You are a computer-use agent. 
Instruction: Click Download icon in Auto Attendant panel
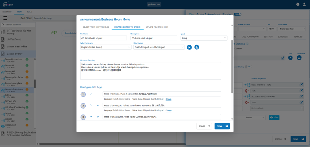pyautogui.click(x=299, y=58)
